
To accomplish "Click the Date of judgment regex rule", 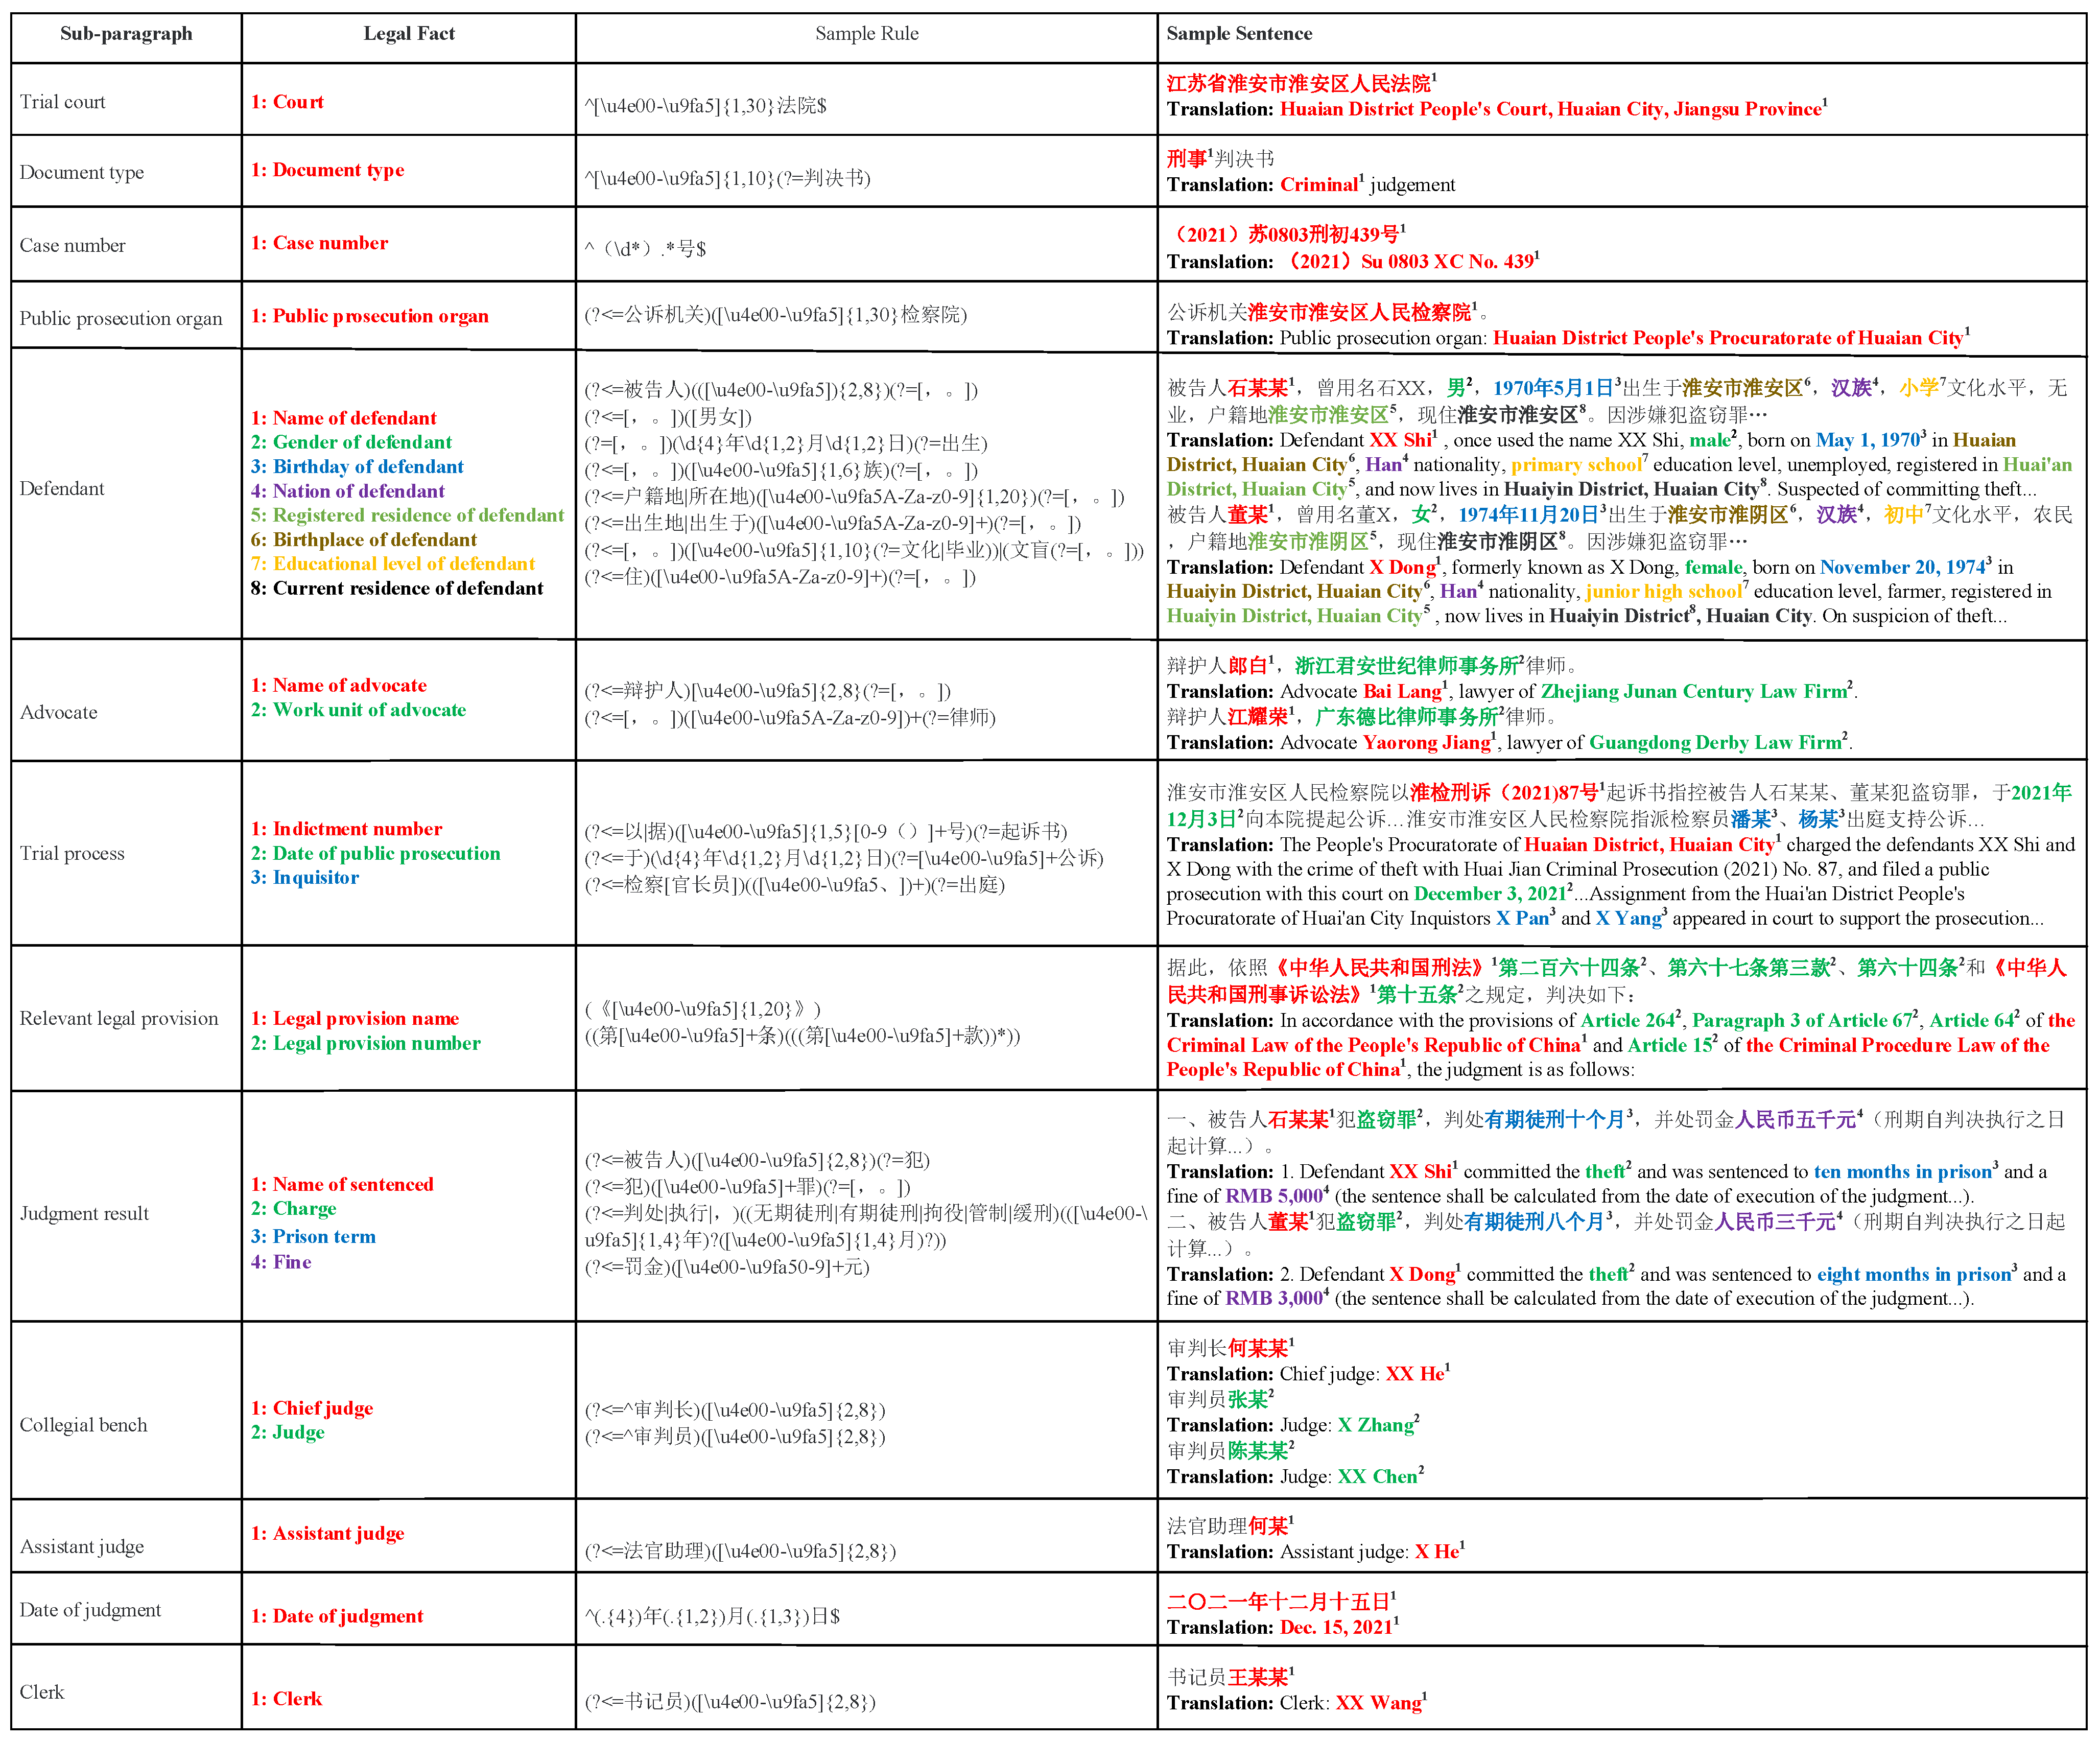I will 712,1616.
